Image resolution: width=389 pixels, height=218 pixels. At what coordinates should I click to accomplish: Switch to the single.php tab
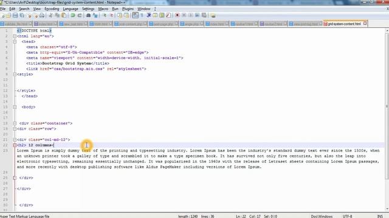pos(191,24)
